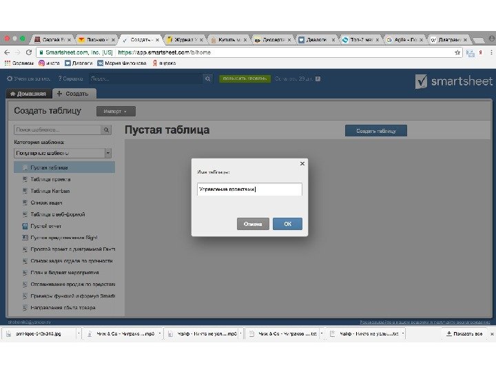Open options arrow for Чиж & Co txt
Image resolution: width=496 pixels, height=372 pixels.
pos(322,333)
